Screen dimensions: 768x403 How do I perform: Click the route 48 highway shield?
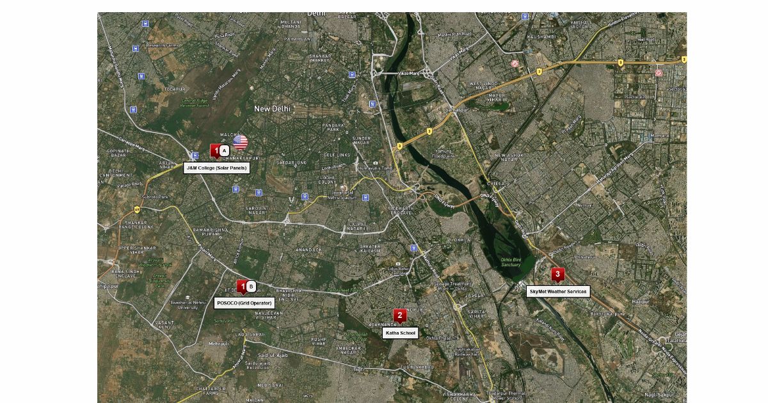(x=137, y=209)
